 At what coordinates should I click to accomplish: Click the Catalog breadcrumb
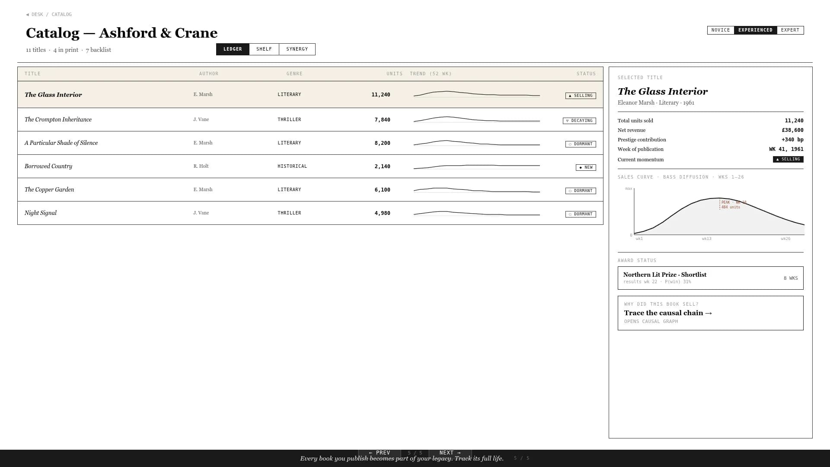(x=62, y=15)
